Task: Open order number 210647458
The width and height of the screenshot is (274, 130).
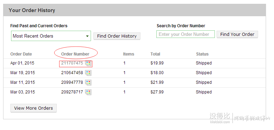Action: pyautogui.click(x=72, y=73)
